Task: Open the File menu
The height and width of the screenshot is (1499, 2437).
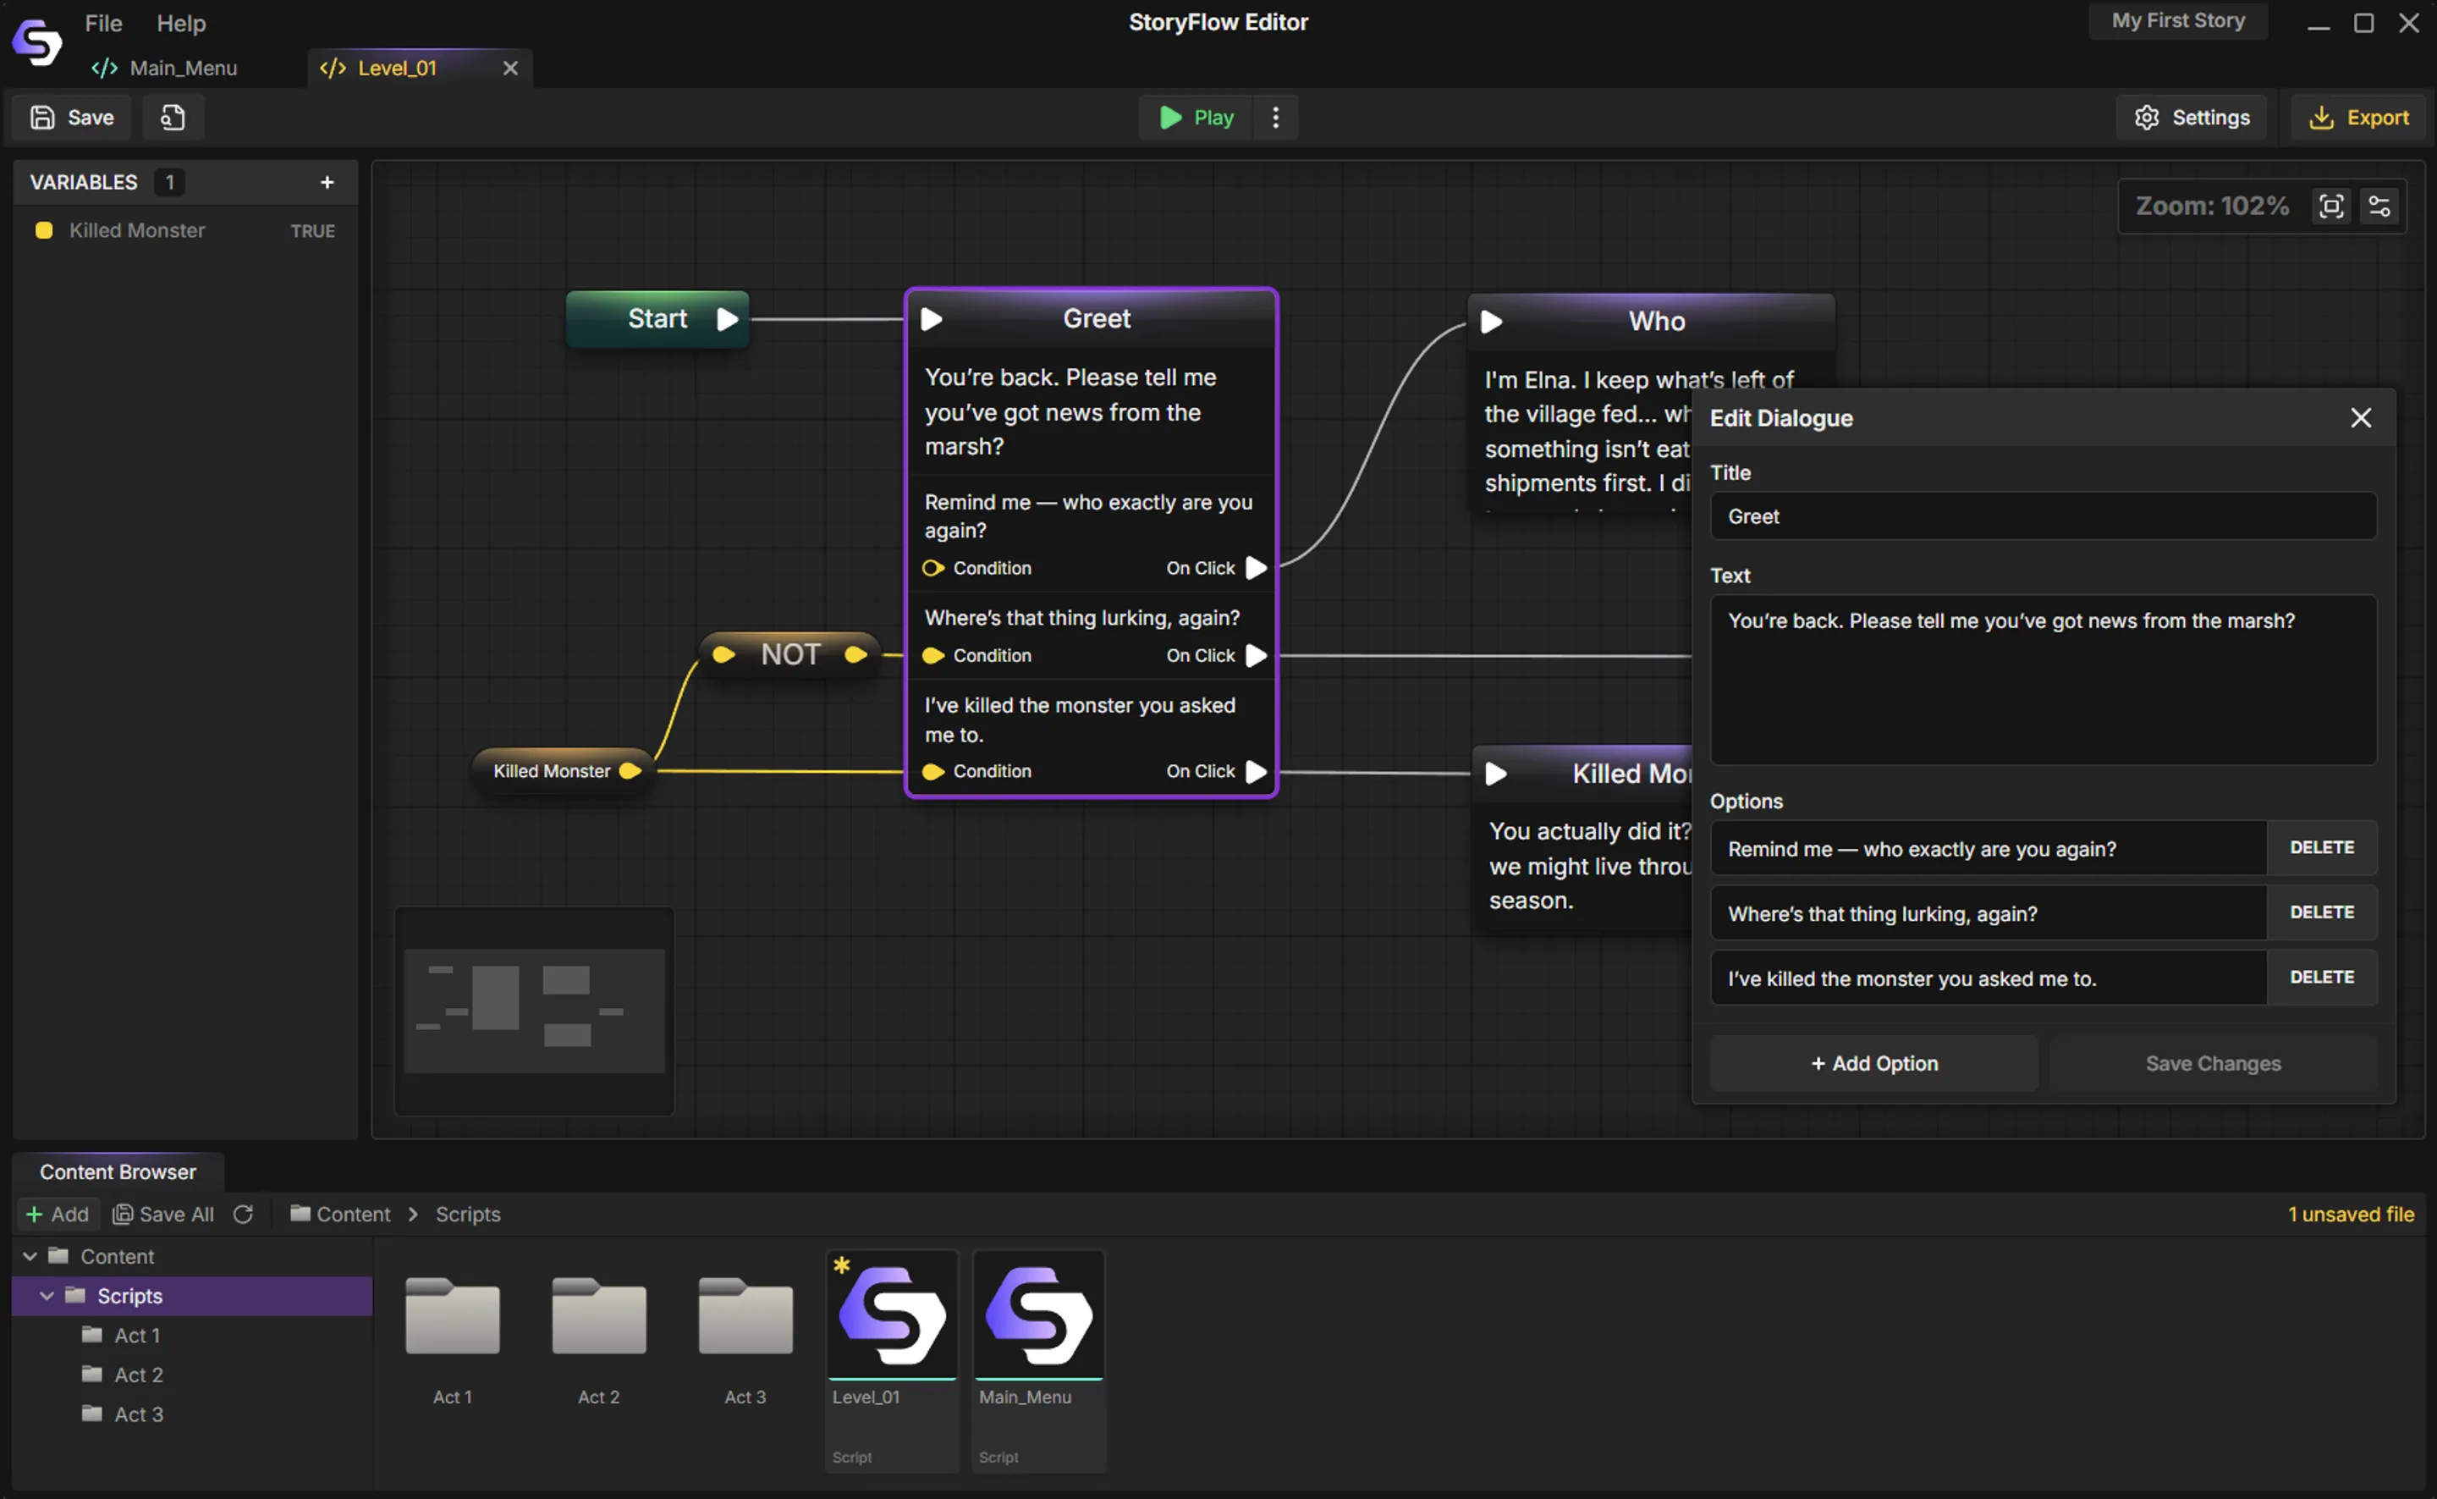Action: (102, 23)
